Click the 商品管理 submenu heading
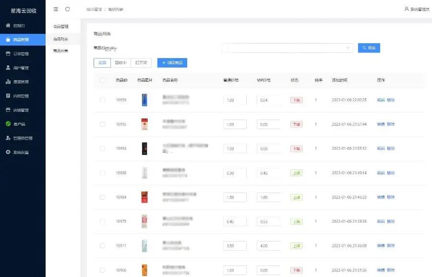The height and width of the screenshot is (277, 432). tap(61, 26)
